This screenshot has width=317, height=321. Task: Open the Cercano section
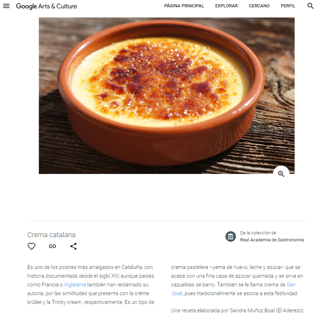pyautogui.click(x=259, y=6)
